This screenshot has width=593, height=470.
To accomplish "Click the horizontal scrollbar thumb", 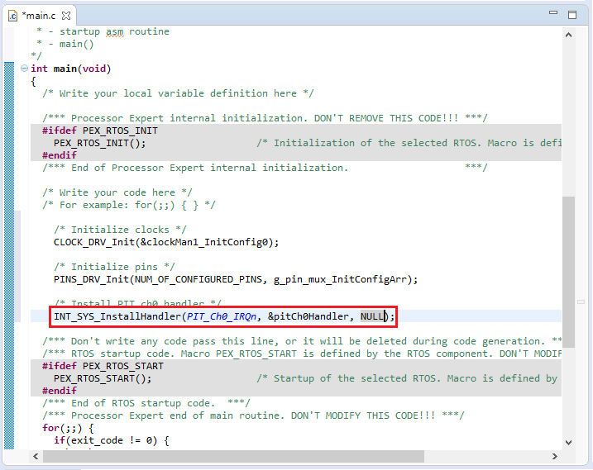I will coord(233,457).
